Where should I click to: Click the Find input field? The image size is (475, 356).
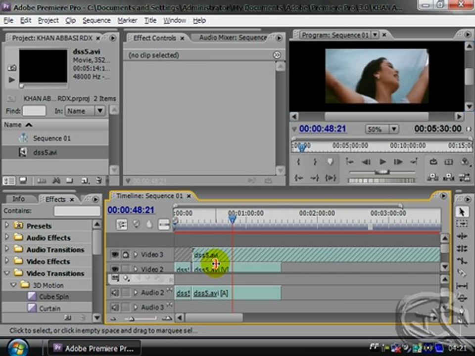tap(34, 111)
